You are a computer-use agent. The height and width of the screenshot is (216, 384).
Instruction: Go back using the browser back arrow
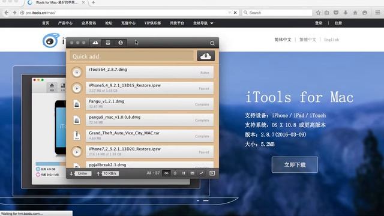click(7, 13)
